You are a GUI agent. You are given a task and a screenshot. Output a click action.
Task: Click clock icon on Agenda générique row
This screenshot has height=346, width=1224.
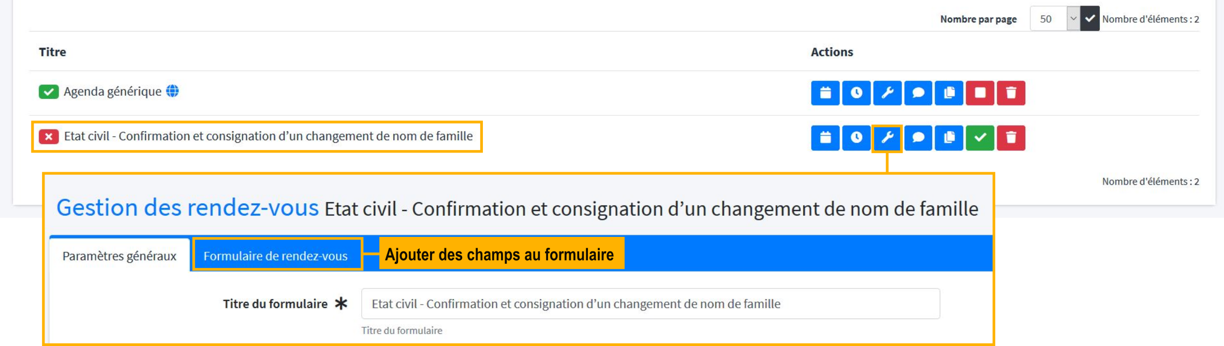pyautogui.click(x=856, y=93)
